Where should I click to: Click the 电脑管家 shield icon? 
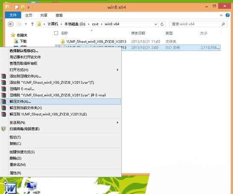coord(3,129)
